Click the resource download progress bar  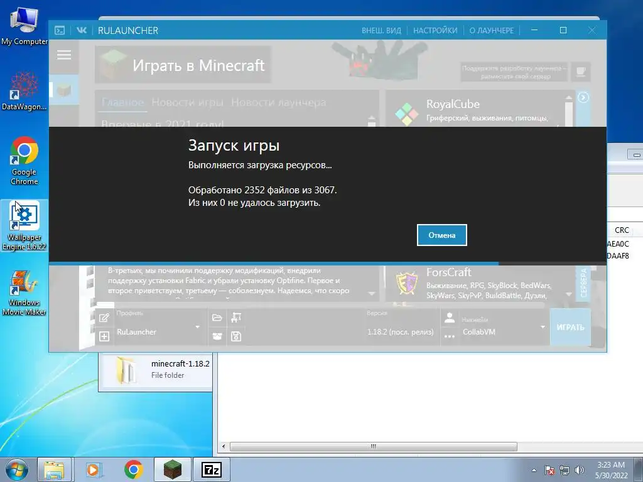[x=328, y=264]
